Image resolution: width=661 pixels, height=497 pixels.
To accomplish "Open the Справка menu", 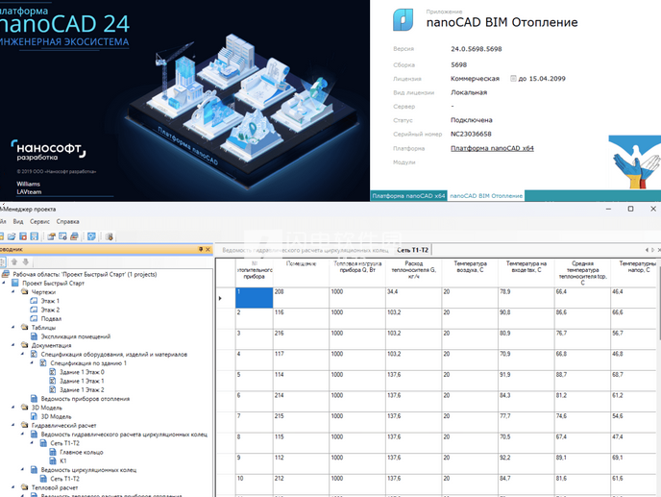I will click(x=68, y=221).
